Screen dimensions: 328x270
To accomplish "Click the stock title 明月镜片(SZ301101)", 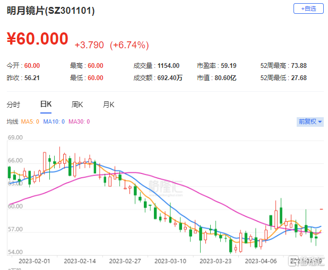I will [50, 11].
